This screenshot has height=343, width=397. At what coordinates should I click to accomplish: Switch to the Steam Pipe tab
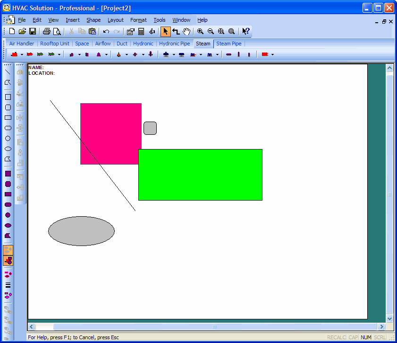228,44
